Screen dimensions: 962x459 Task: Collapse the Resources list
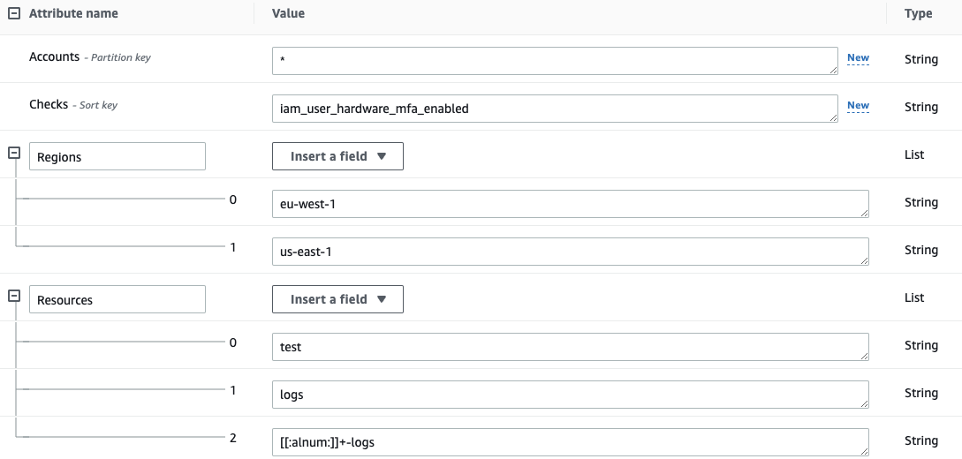[14, 296]
